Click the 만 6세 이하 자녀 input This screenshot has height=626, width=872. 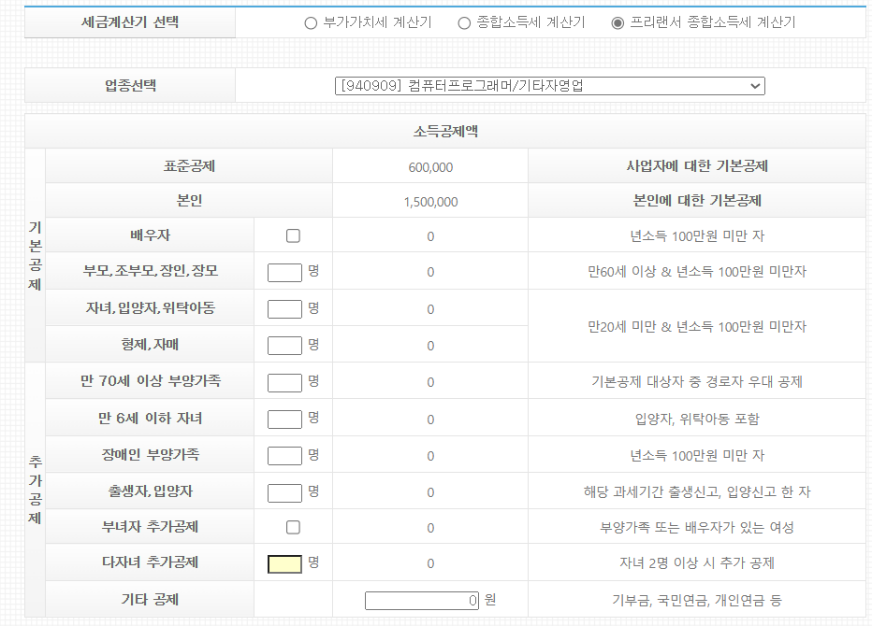tap(284, 420)
